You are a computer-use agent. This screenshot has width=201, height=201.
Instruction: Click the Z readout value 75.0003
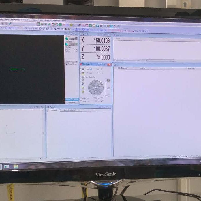click(x=103, y=57)
